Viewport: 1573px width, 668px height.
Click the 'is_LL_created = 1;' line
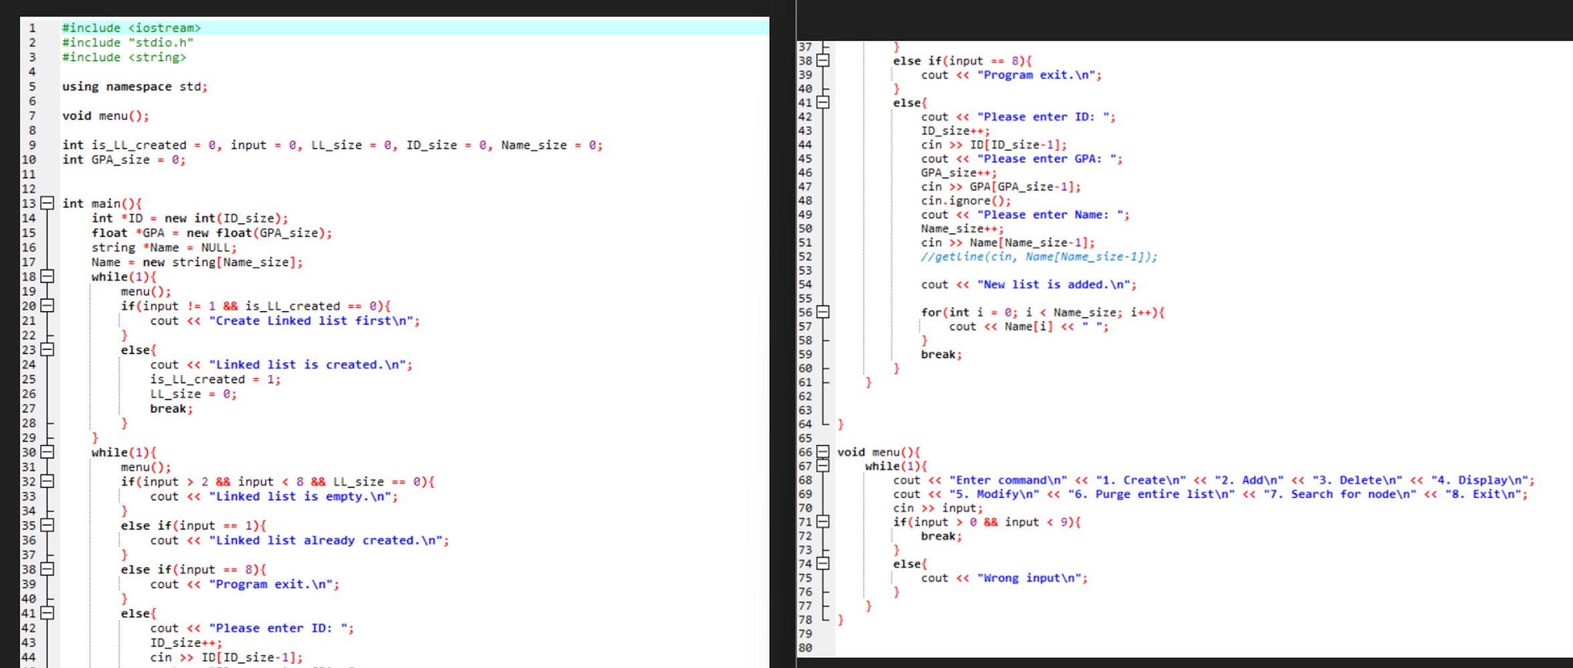pyautogui.click(x=215, y=380)
